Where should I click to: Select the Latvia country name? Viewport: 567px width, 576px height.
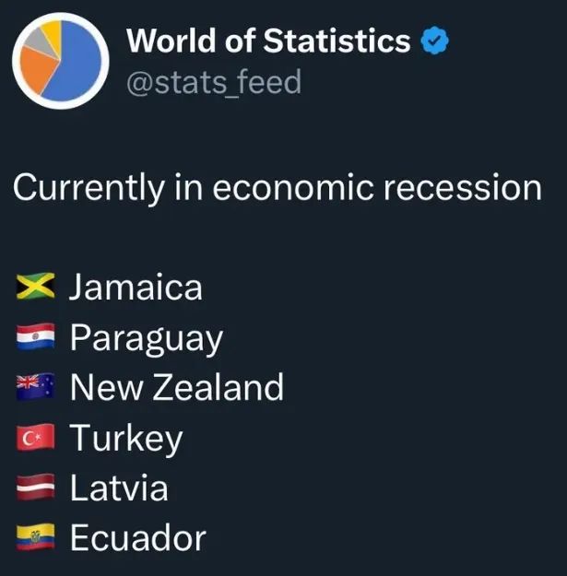[x=119, y=488]
